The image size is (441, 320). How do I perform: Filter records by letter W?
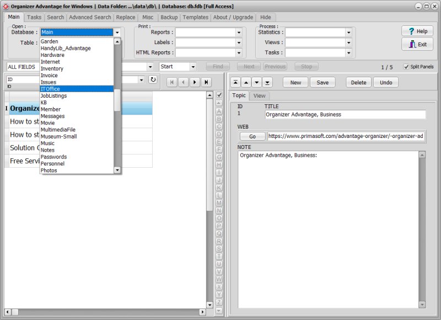point(219,279)
